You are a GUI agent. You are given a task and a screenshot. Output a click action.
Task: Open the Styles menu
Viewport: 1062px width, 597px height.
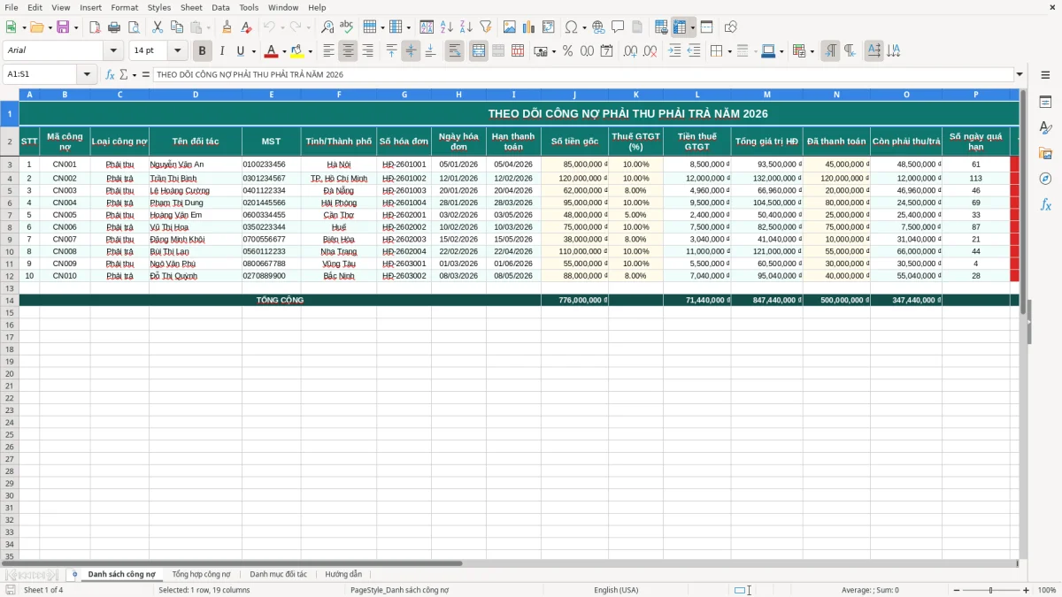tap(159, 7)
